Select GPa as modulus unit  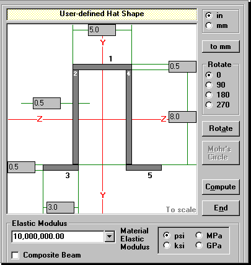click(199, 246)
